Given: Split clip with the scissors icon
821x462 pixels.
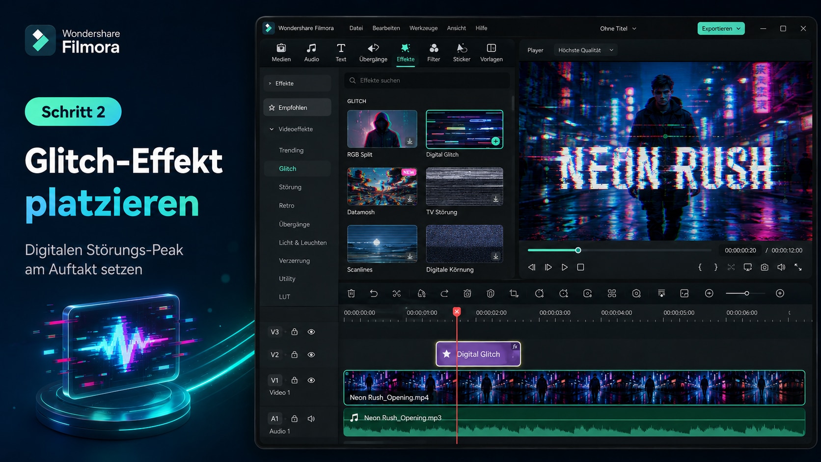Looking at the screenshot, I should point(397,293).
